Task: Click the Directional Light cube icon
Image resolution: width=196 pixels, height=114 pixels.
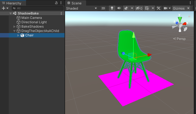Action: click(18, 22)
